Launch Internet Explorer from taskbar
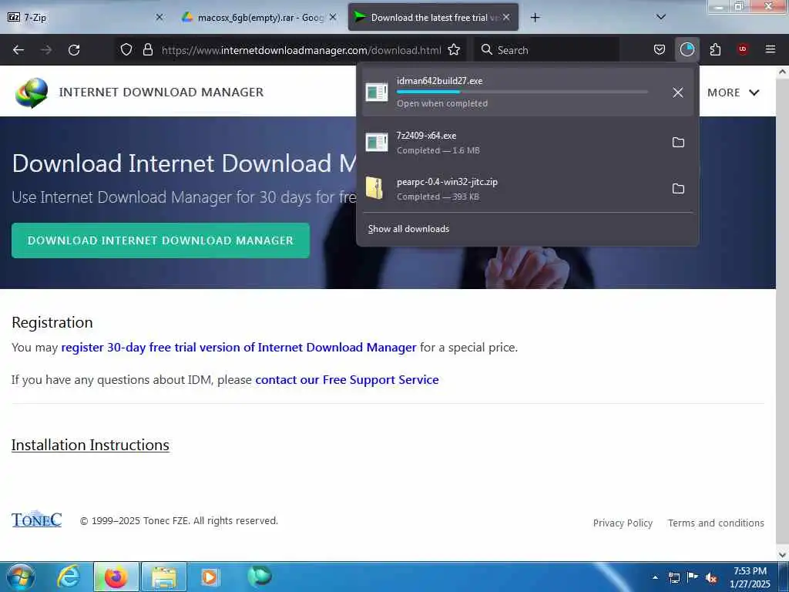 68,577
